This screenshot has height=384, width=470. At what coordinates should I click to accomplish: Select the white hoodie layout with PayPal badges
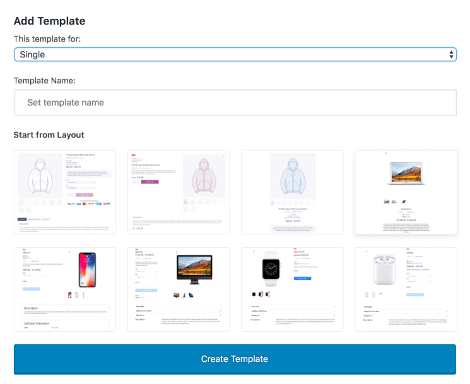click(65, 192)
